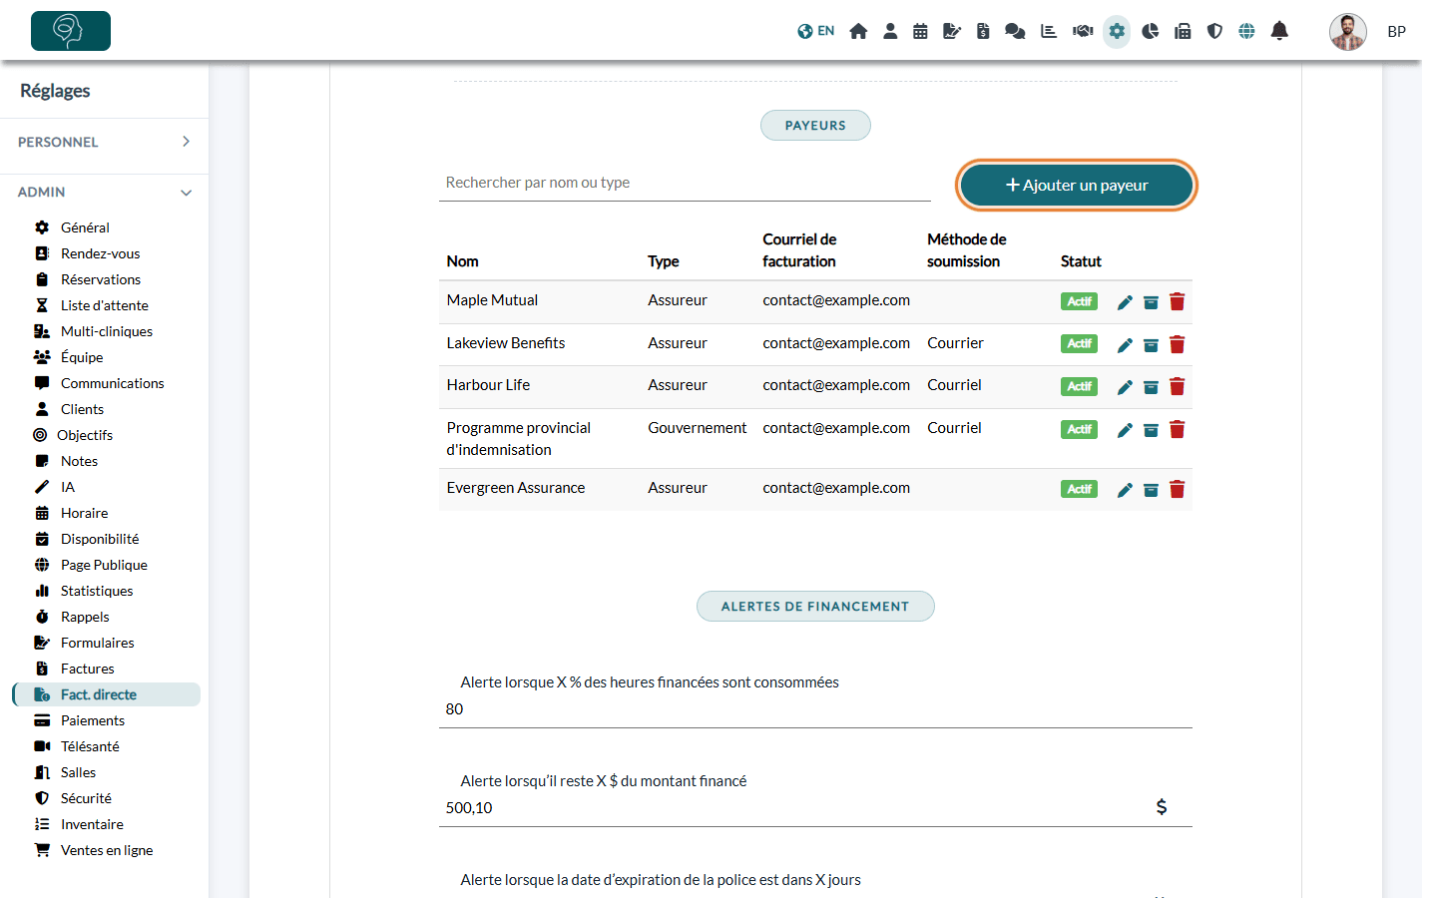The width and height of the screenshot is (1437, 898).
Task: Click ALERTES DE FINANCEMENT section pill
Action: point(815,606)
